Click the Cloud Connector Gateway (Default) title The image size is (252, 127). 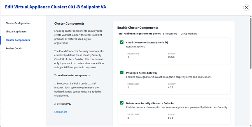pos(147,43)
